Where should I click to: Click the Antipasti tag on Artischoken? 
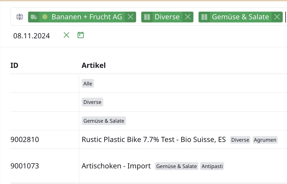tap(212, 166)
